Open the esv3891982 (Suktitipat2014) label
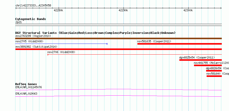The image size is (229, 111). click(36, 47)
